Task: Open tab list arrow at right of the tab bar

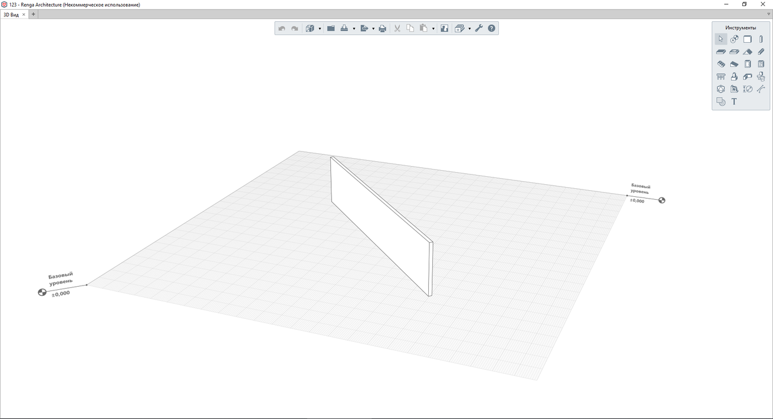Action: pos(768,14)
